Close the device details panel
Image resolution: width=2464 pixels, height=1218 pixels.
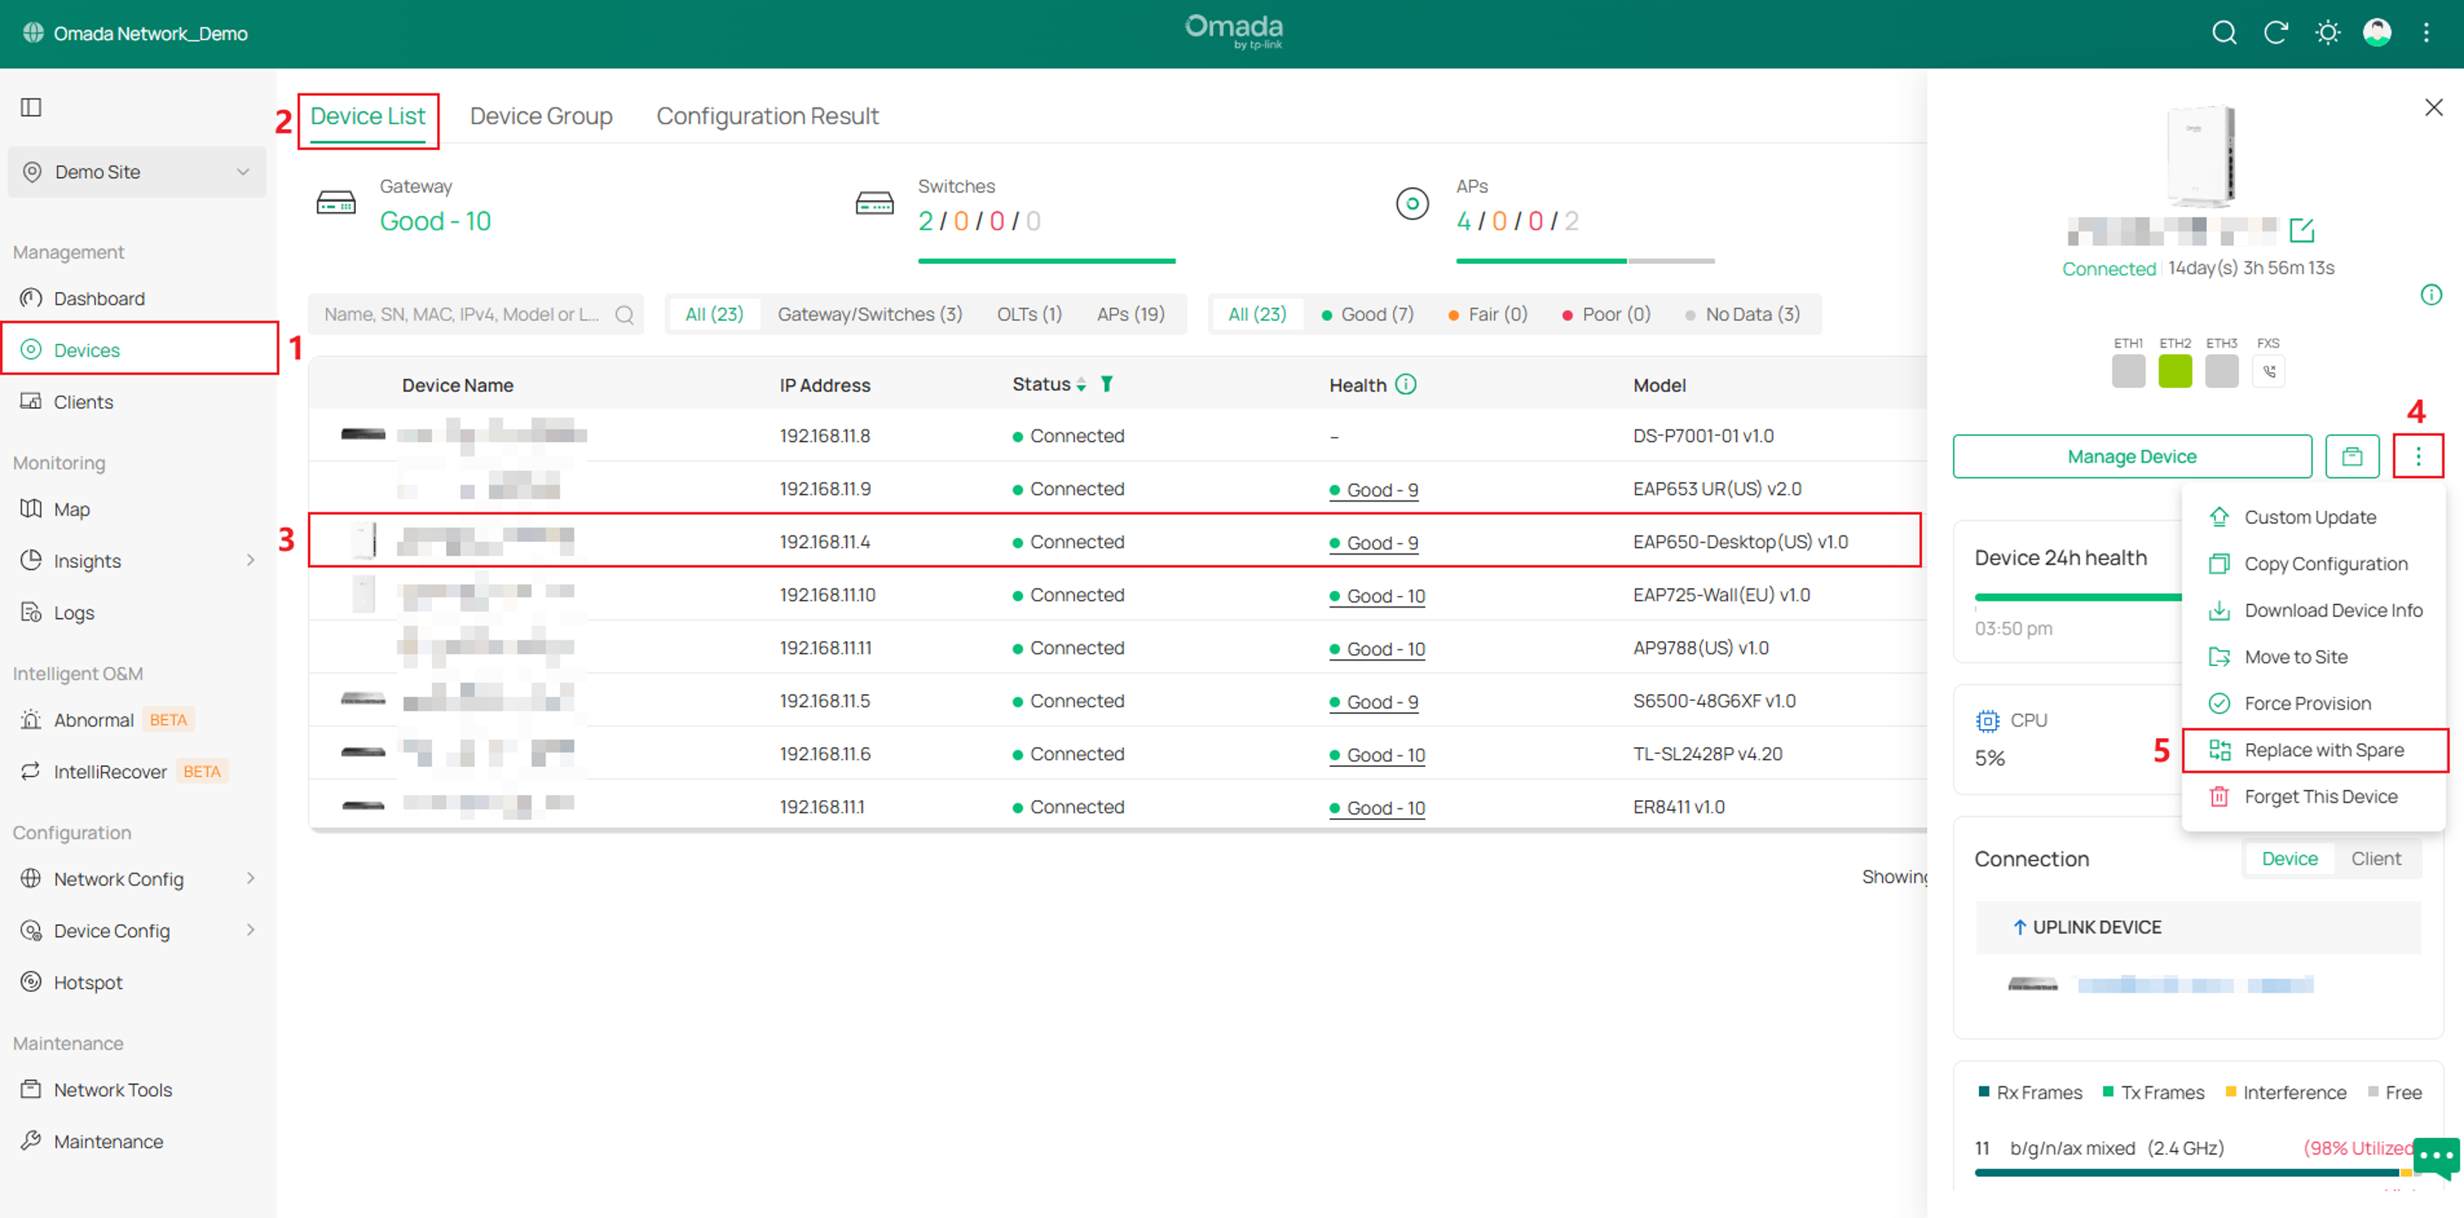[2433, 107]
